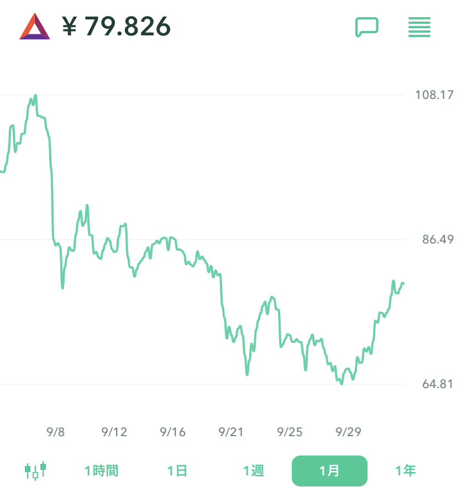This screenshot has width=457, height=497.
Task: Click the 9/29 date marker
Action: click(349, 432)
